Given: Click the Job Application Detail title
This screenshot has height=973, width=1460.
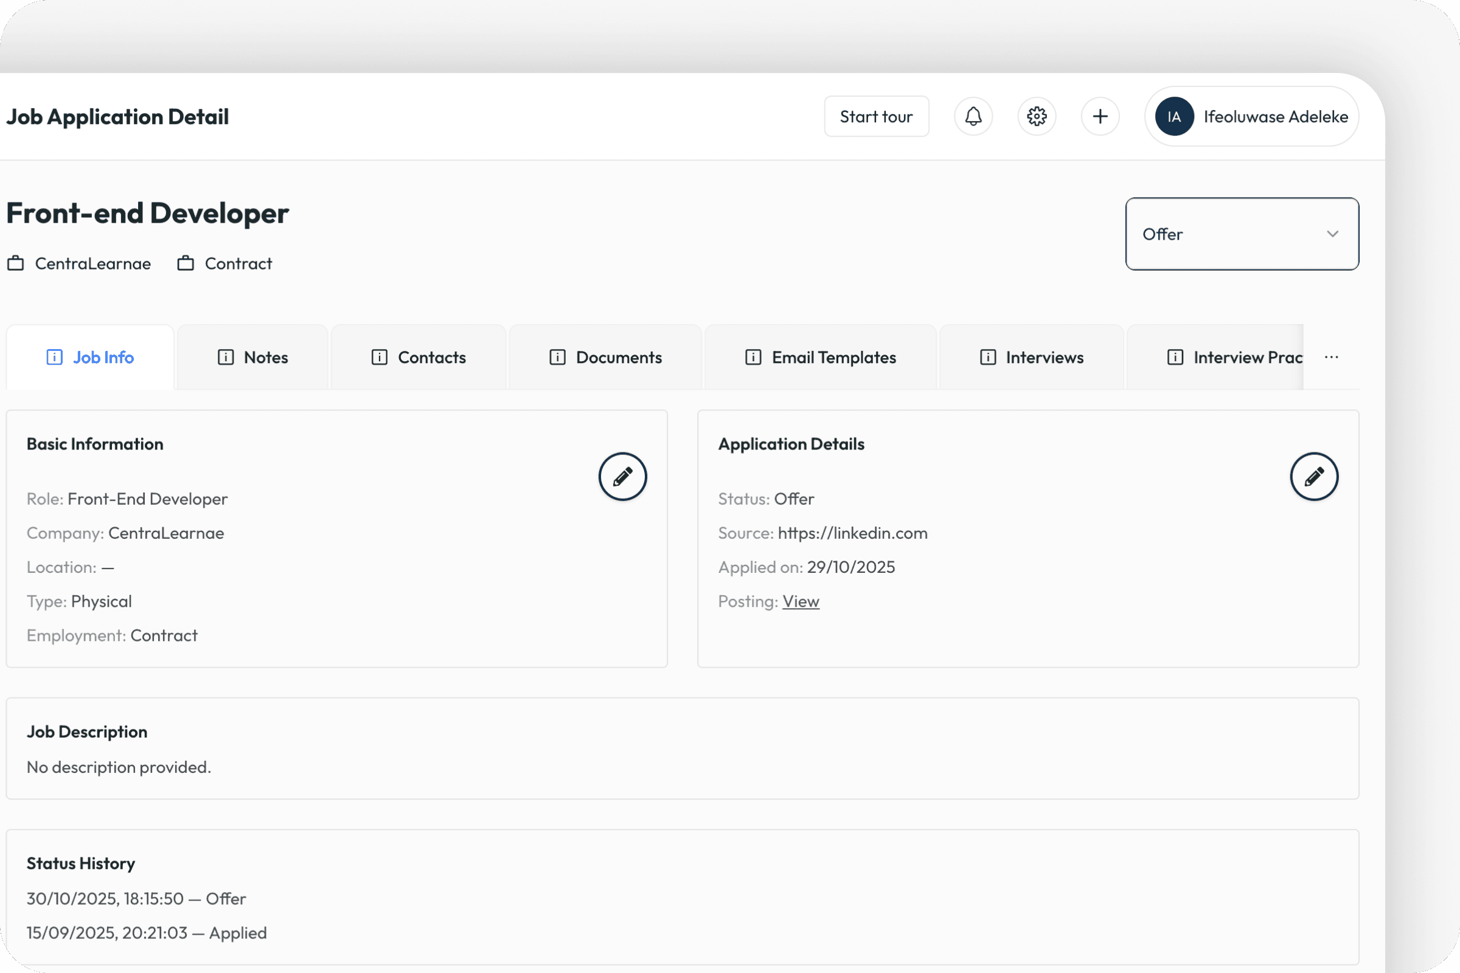Looking at the screenshot, I should pos(117,117).
